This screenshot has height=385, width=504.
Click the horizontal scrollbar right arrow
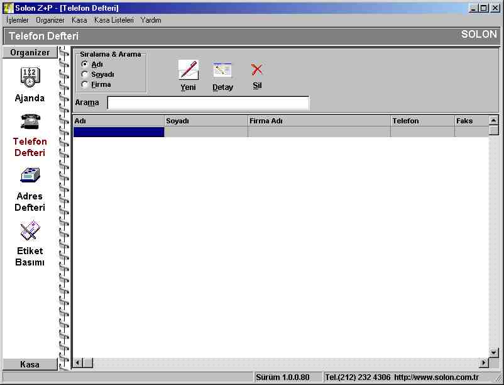pos(484,363)
